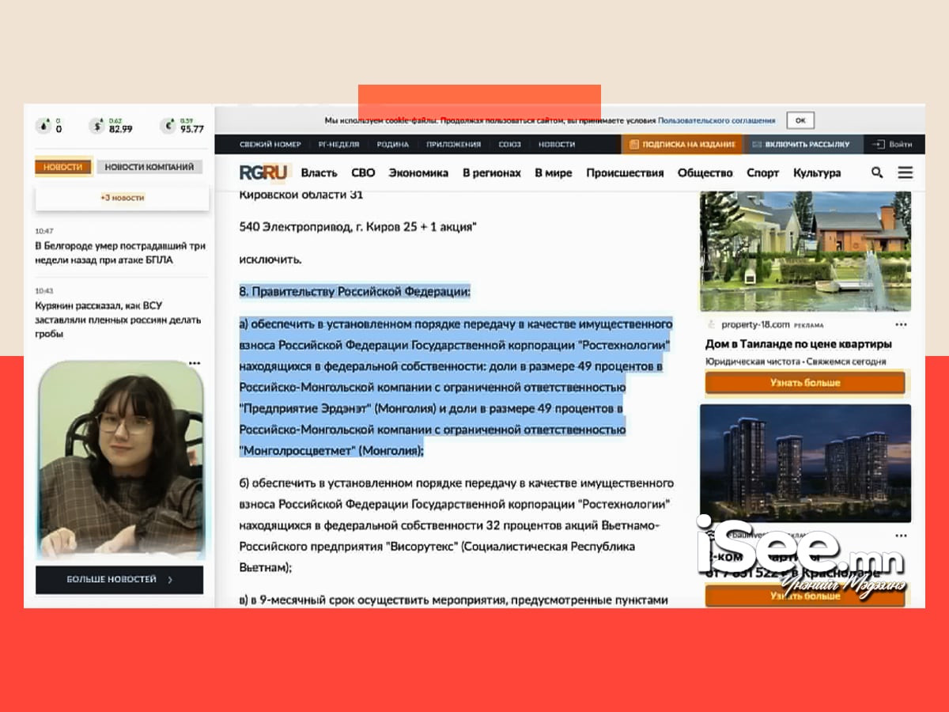Screen dimensions: 949x712
Task: Click the word исключить.
Action: pos(271,259)
